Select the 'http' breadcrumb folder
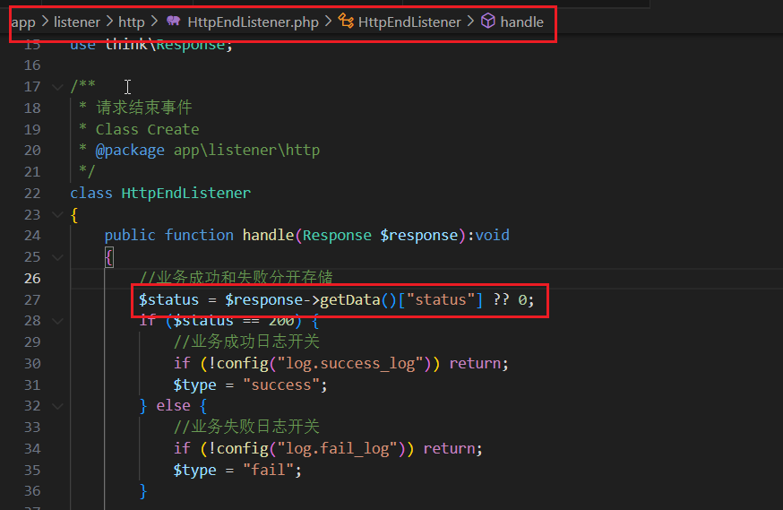Image resolution: width=783 pixels, height=510 pixels. click(x=132, y=22)
